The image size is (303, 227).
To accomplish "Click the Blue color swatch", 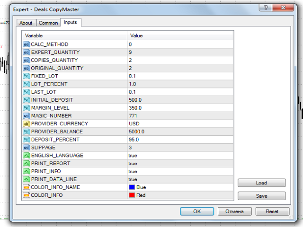I will [x=132, y=187].
